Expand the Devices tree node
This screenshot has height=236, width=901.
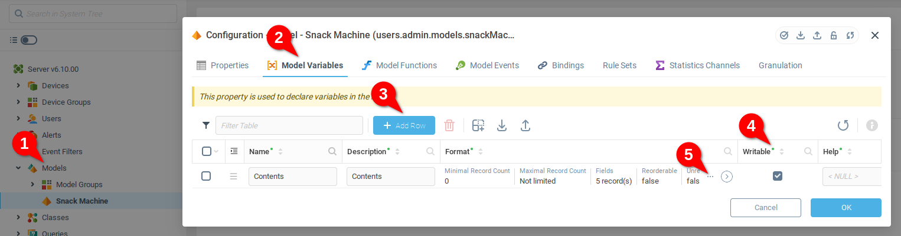point(18,85)
